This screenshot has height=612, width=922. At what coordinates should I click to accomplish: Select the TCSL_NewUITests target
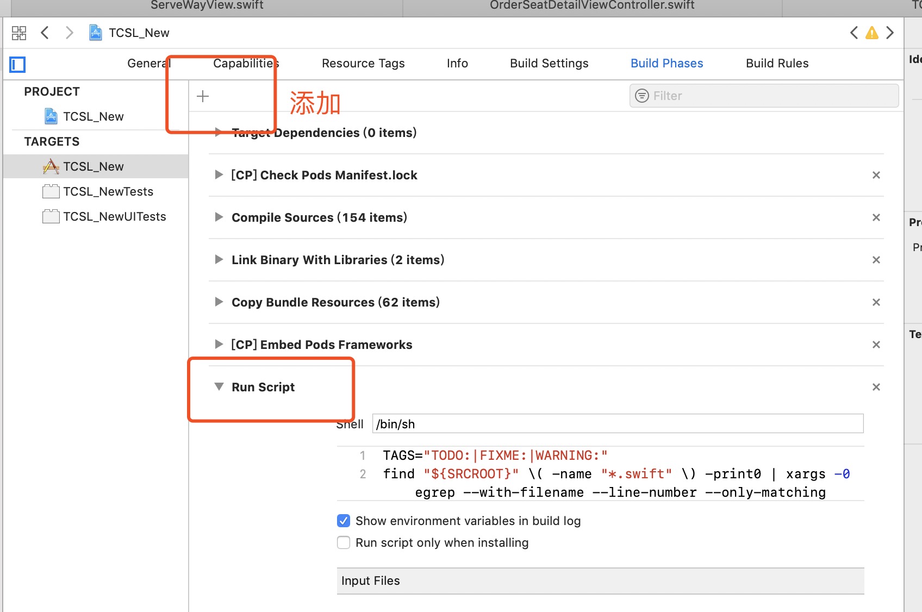[x=114, y=216]
